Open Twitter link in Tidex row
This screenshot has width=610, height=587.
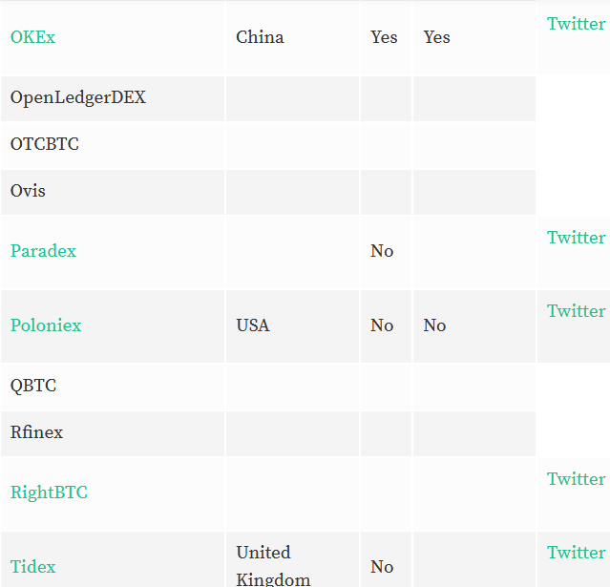(x=577, y=553)
